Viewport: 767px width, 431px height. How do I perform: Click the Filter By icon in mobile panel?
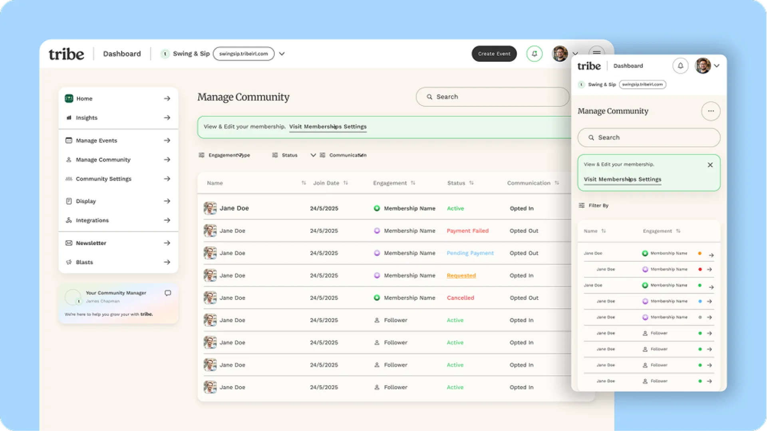point(582,206)
